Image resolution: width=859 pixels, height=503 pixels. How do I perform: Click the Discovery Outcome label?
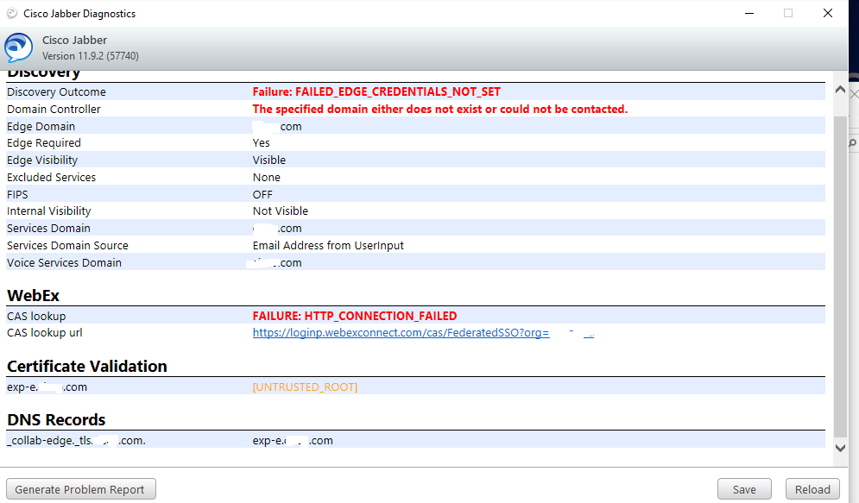pyautogui.click(x=56, y=92)
